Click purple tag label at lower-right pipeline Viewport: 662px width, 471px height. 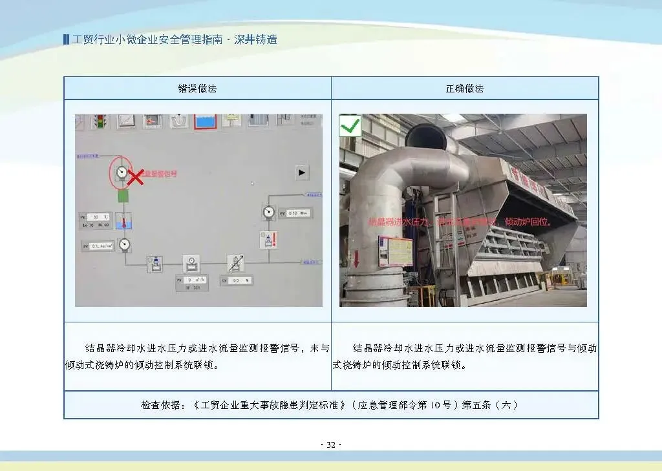[310, 262]
